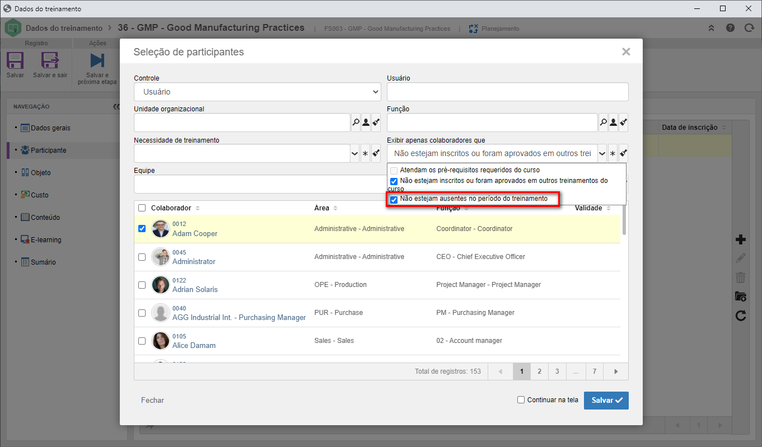Enable Continuar na tela checkbox
Image resolution: width=762 pixels, height=447 pixels.
[x=521, y=400]
